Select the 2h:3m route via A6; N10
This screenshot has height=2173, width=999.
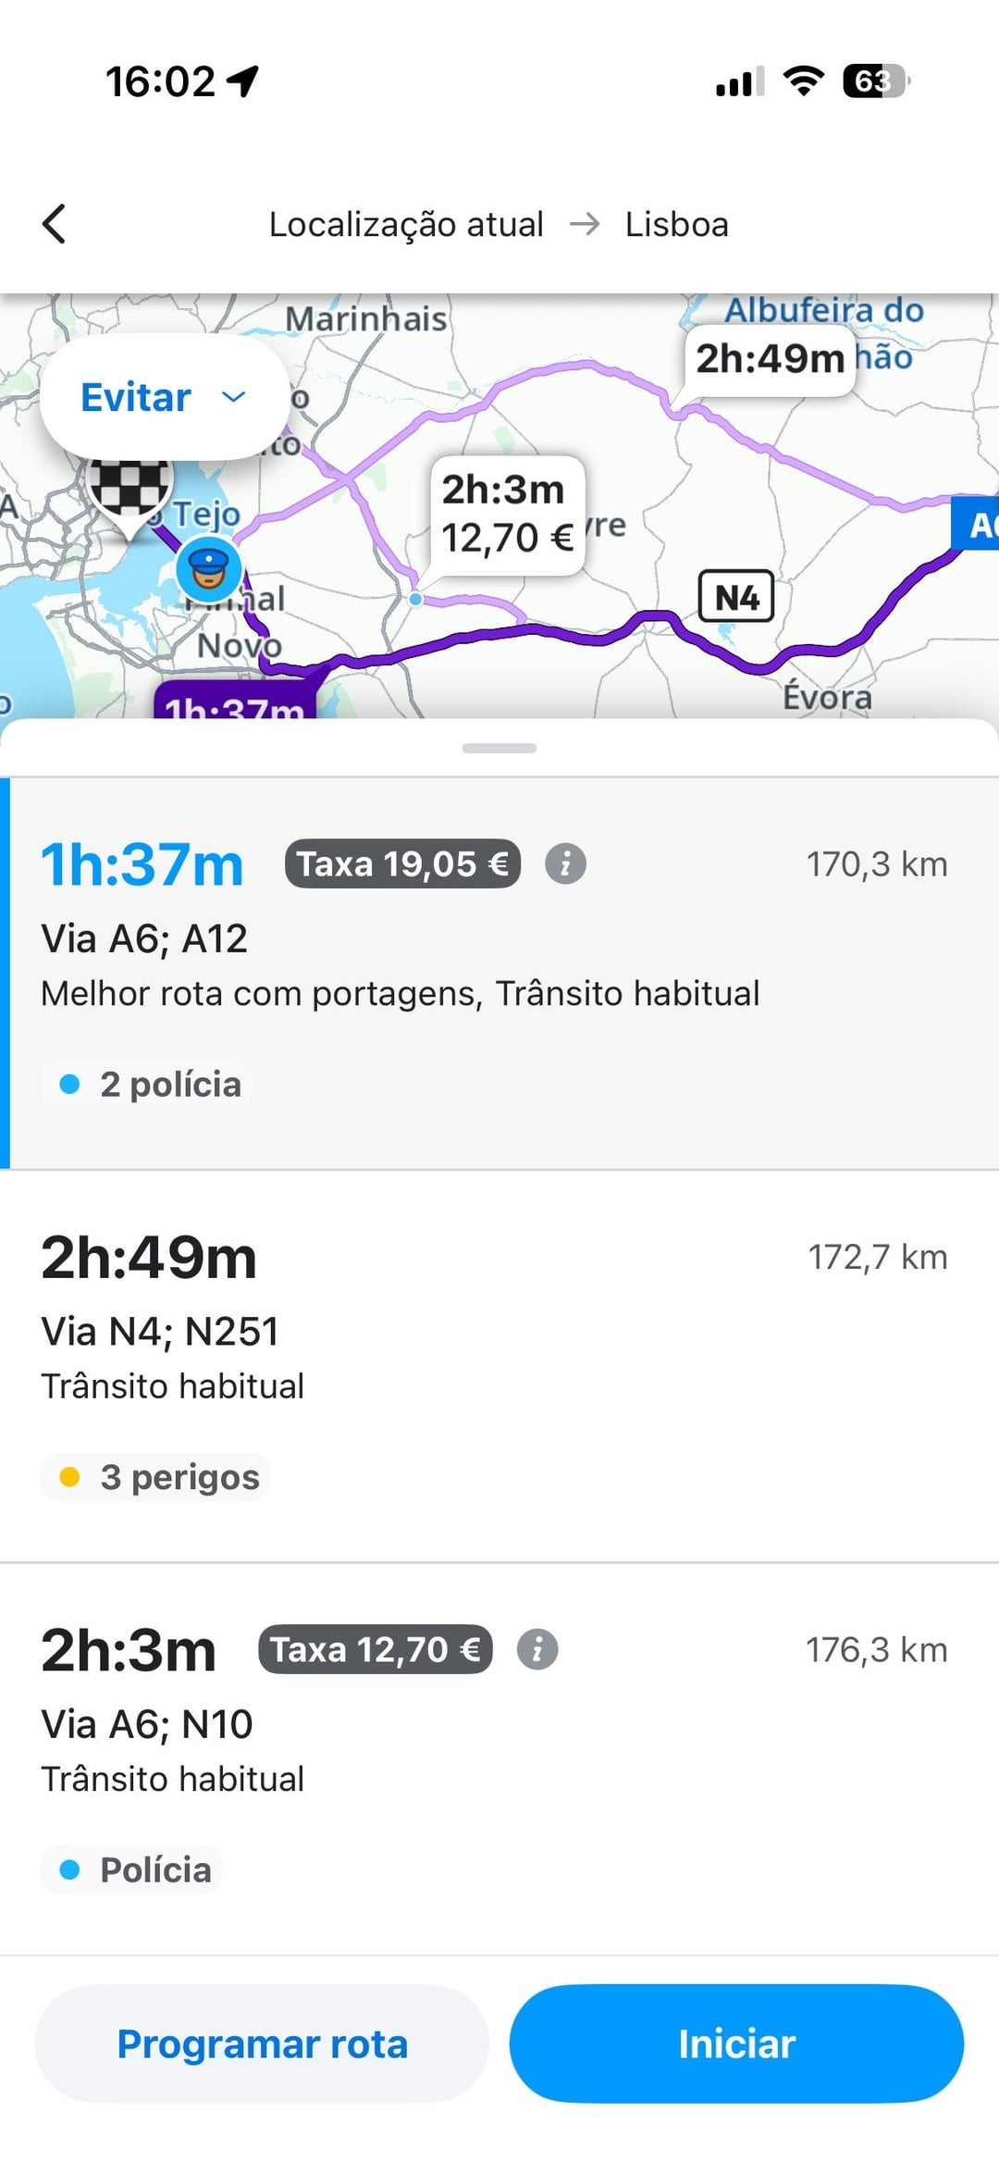coord(499,1758)
